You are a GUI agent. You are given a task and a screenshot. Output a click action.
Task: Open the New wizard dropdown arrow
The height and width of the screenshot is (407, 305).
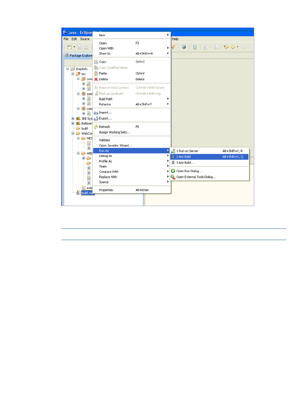point(74,47)
